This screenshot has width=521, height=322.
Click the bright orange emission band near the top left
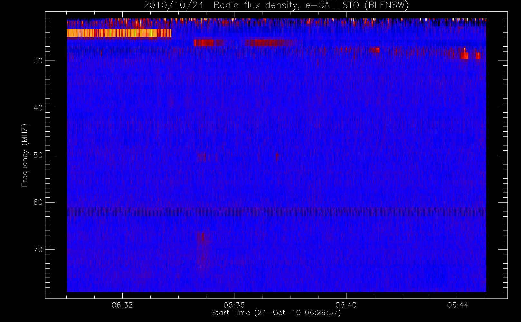tap(119, 33)
